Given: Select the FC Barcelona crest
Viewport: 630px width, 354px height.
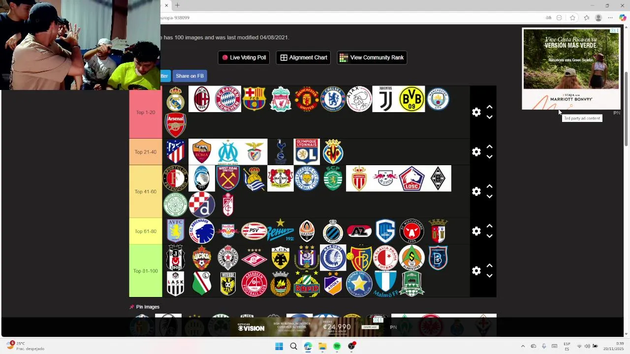Looking at the screenshot, I should click(254, 99).
